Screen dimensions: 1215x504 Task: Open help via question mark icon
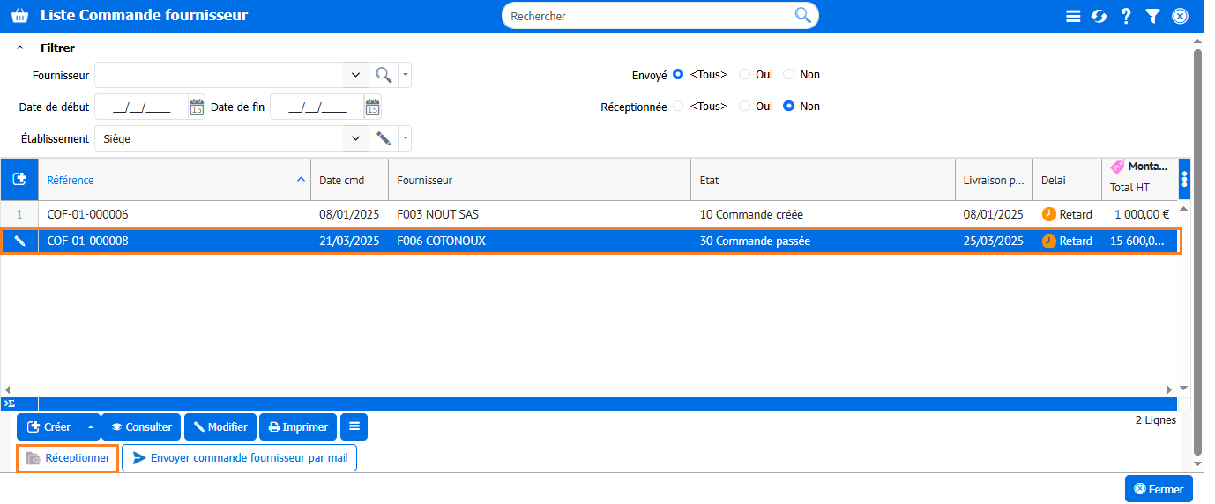point(1126,16)
